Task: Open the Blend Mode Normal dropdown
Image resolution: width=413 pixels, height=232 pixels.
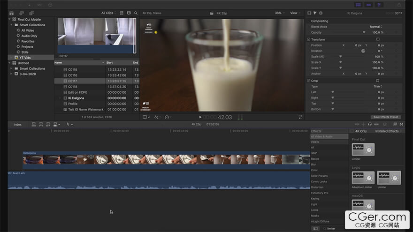Action: 376,27
